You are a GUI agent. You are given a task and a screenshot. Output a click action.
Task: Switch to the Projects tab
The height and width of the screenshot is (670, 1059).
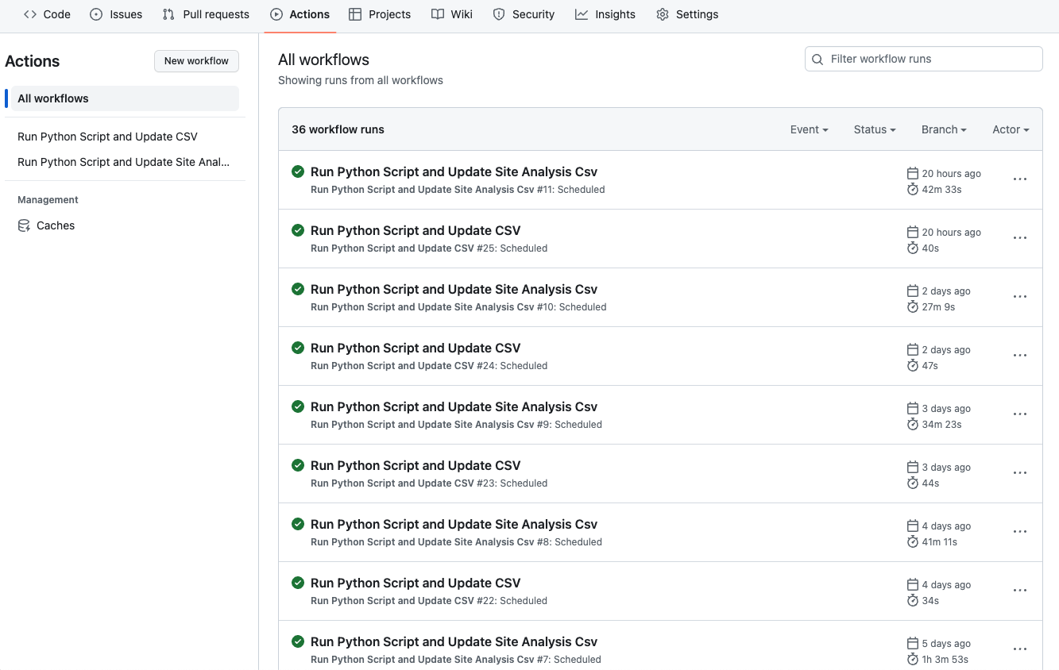380,14
